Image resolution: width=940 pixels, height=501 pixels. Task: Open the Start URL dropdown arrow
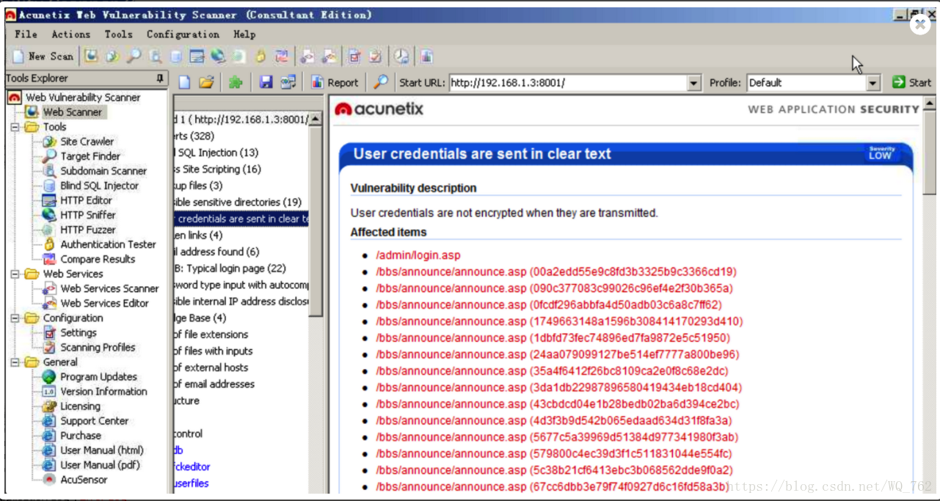694,83
